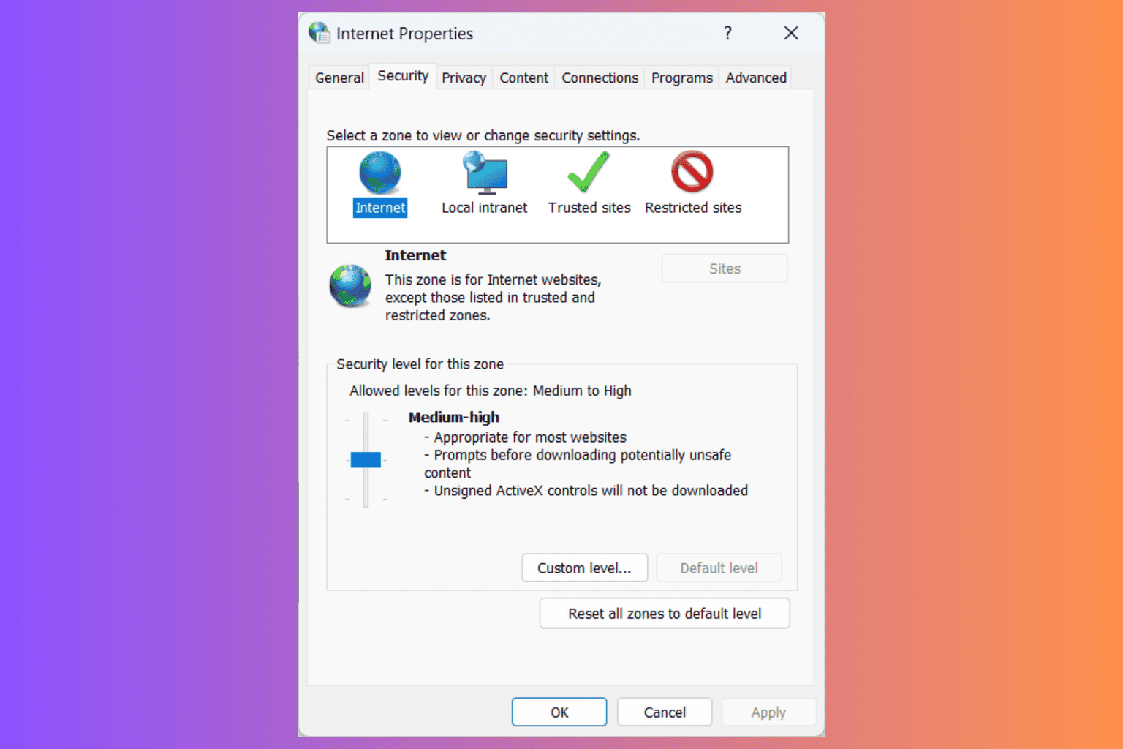Choose the Trusted sites green checkmark icon

pos(589,172)
